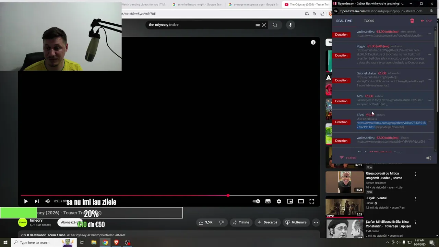The height and width of the screenshot is (247, 439).
Task: Click the taskbar 'Type here to search' box
Action: (44, 243)
